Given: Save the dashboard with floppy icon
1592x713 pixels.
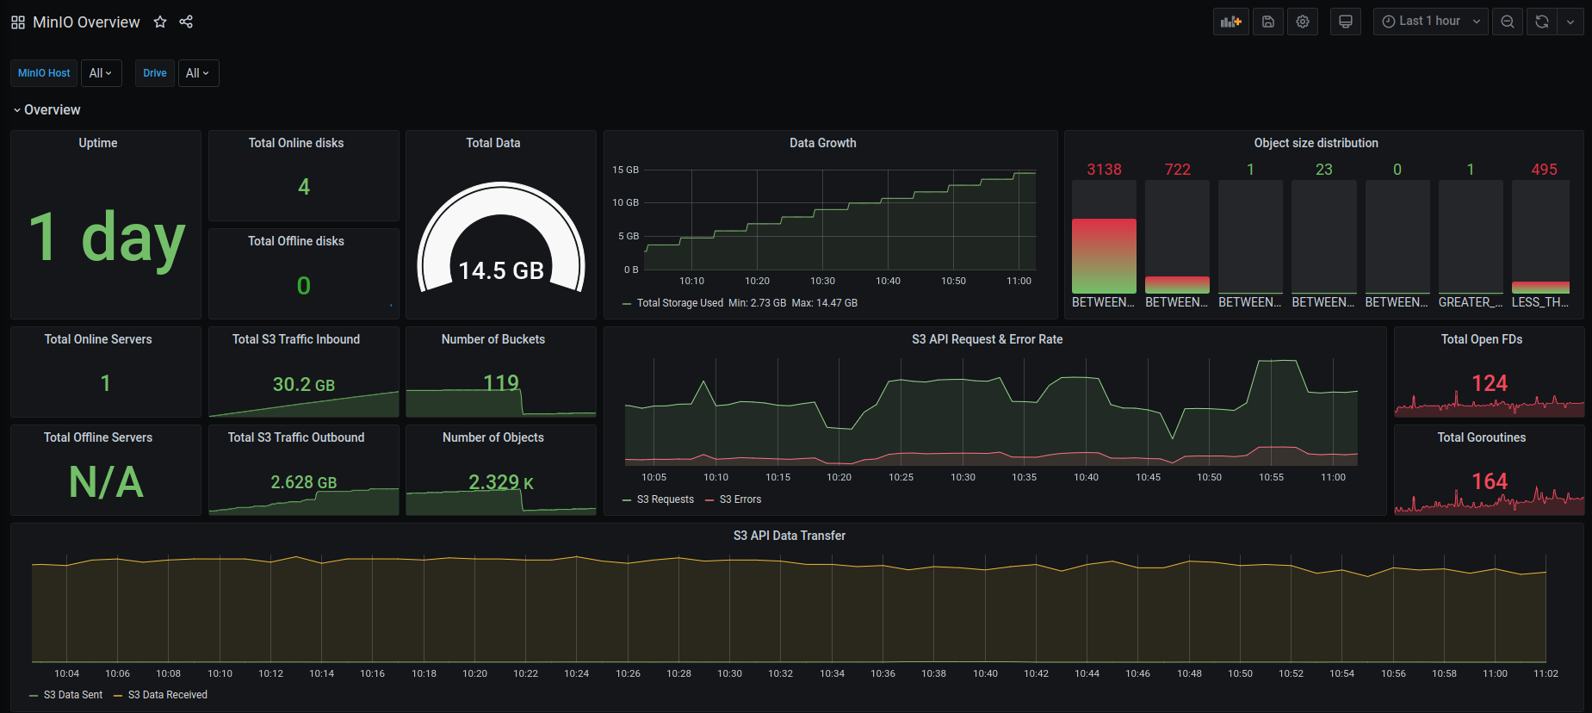Looking at the screenshot, I should click(x=1267, y=22).
